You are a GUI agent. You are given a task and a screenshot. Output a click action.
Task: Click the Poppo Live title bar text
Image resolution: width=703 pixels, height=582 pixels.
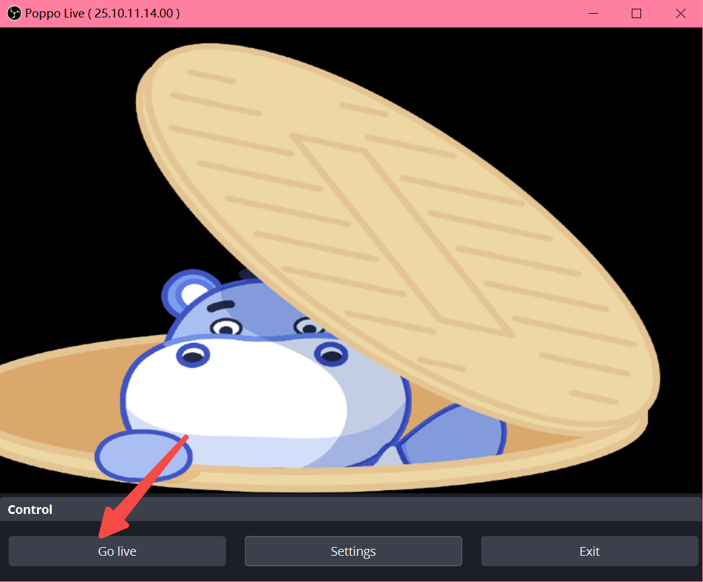coord(102,14)
